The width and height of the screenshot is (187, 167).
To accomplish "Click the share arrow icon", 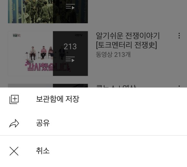I will [x=14, y=123].
